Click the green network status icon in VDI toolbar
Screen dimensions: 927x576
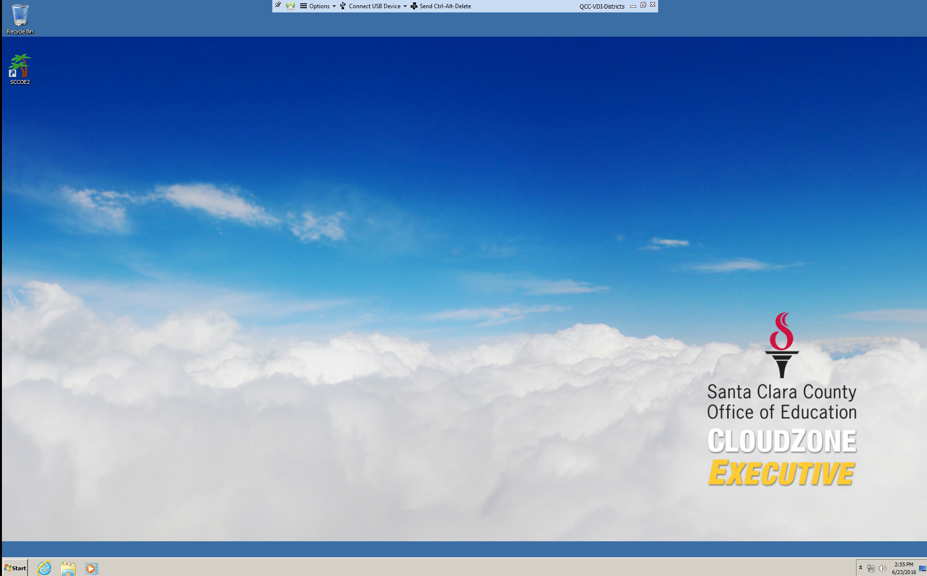tap(290, 6)
